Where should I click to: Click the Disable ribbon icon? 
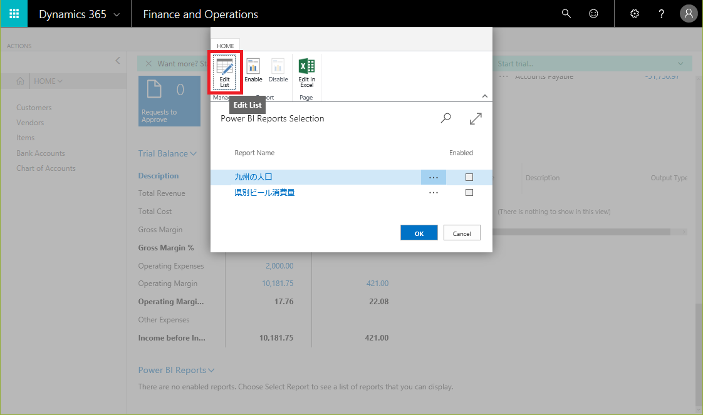(278, 71)
